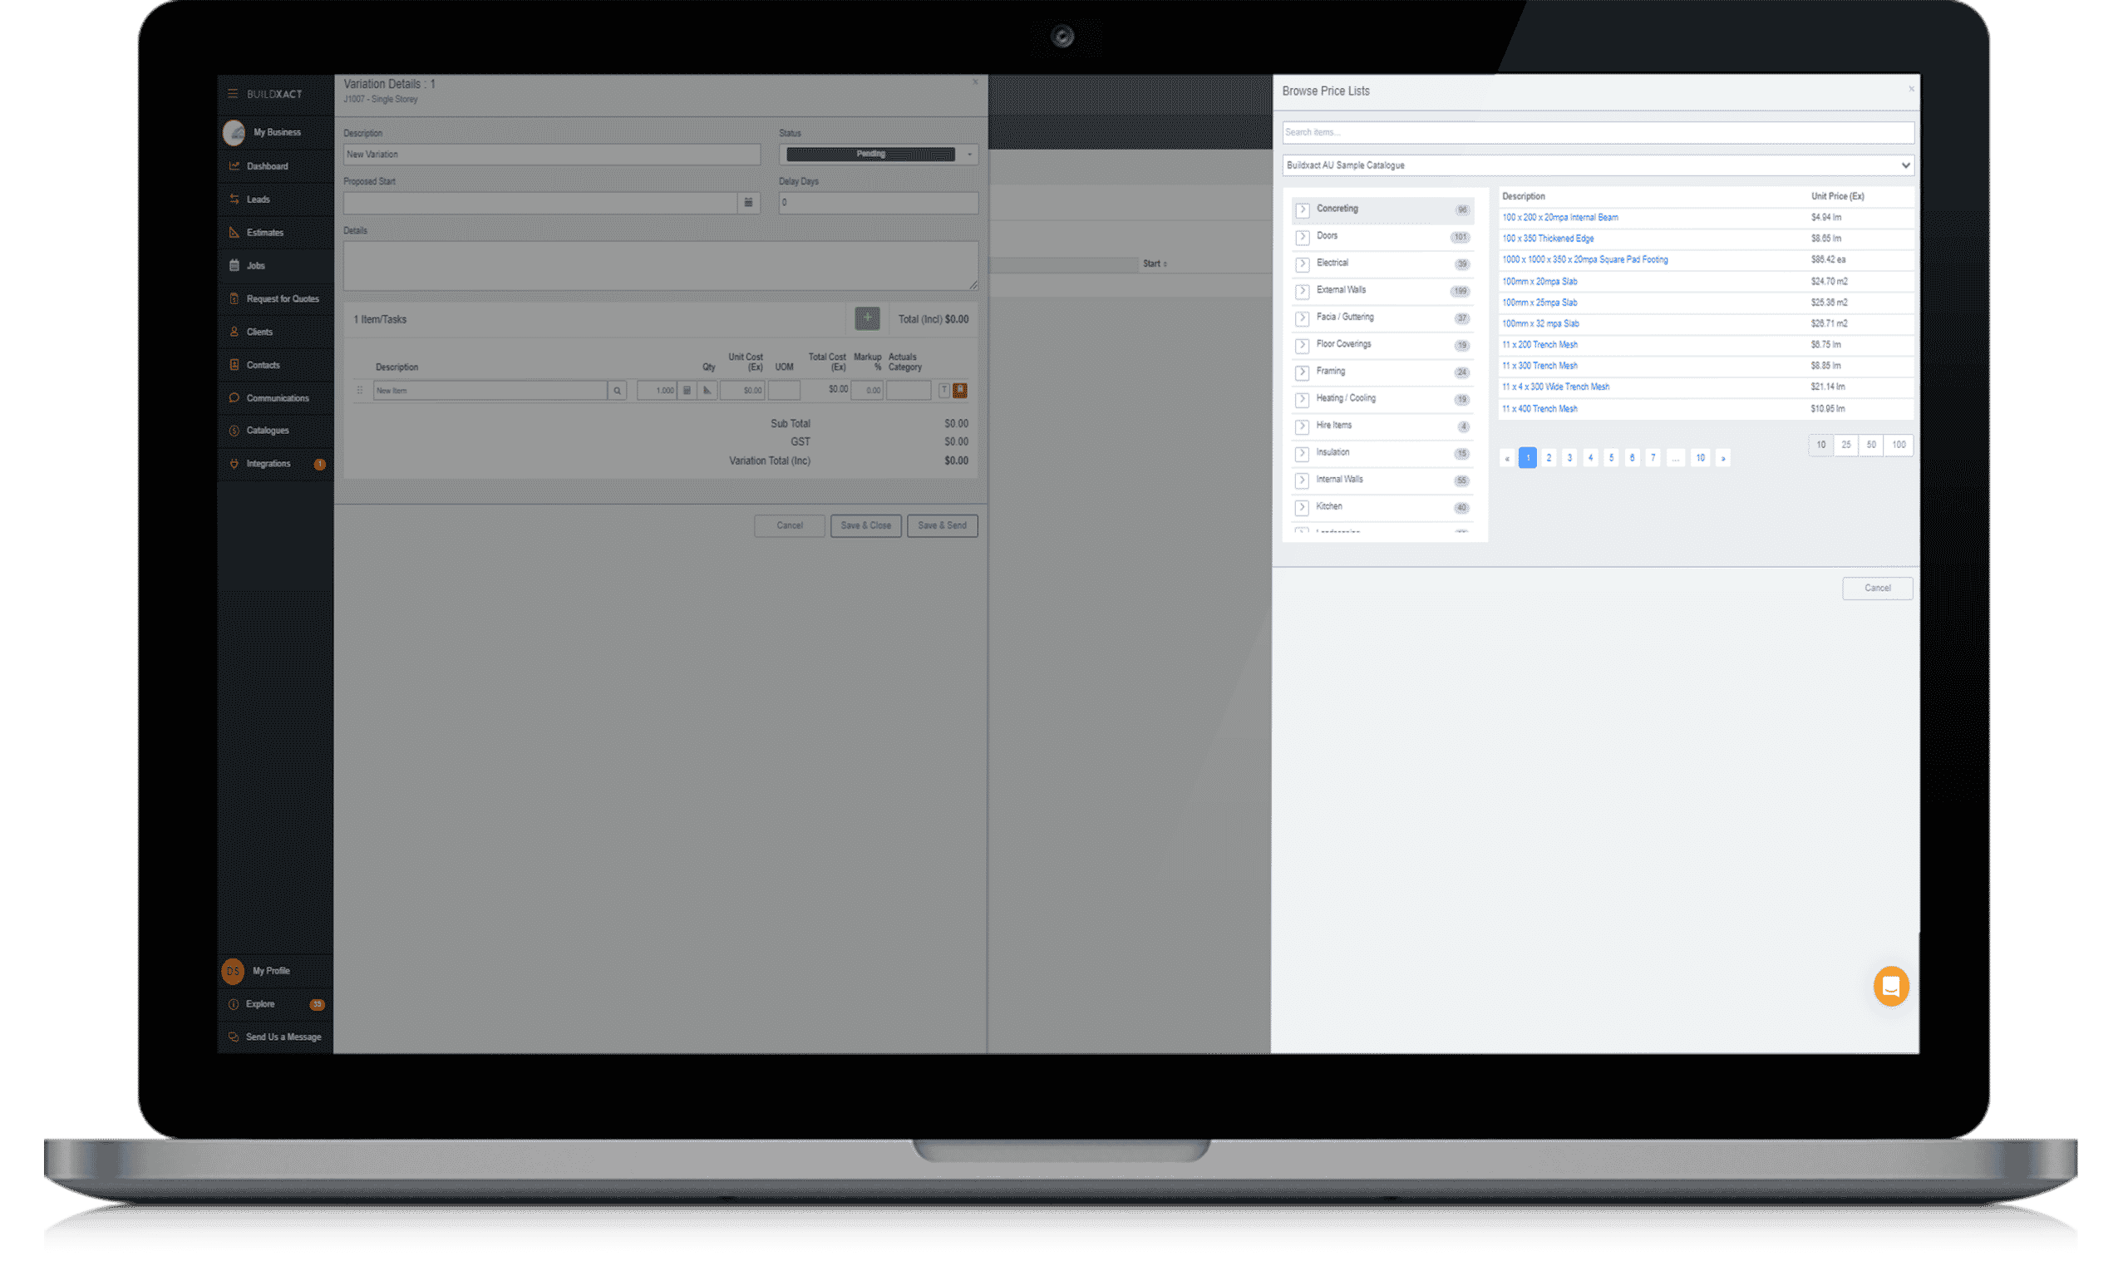Open the Proposed Start calendar picker

point(747,203)
